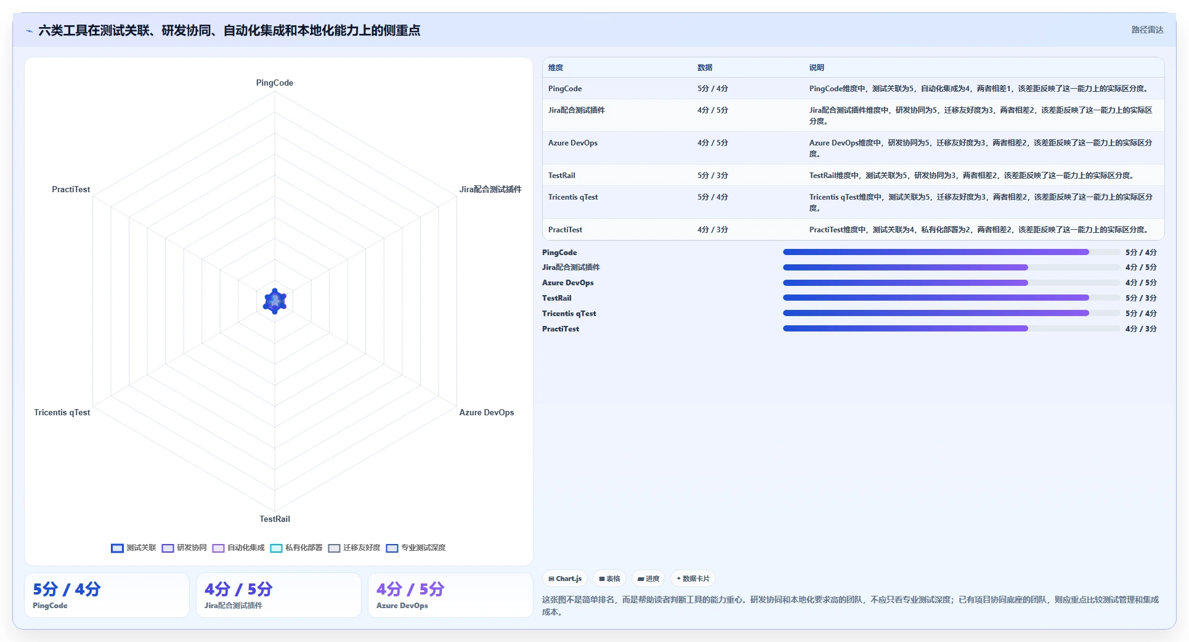Open the PingCode 5分 / 4分 data card
Image resolution: width=1189 pixels, height=642 pixels.
pos(107,595)
